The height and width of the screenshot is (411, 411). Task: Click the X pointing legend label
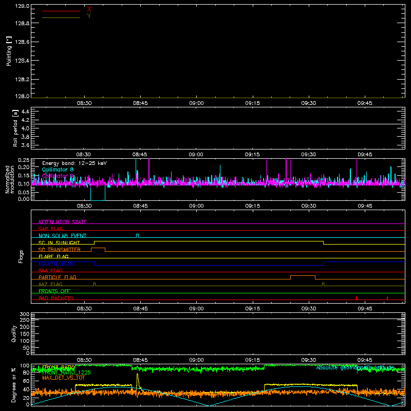click(x=89, y=9)
